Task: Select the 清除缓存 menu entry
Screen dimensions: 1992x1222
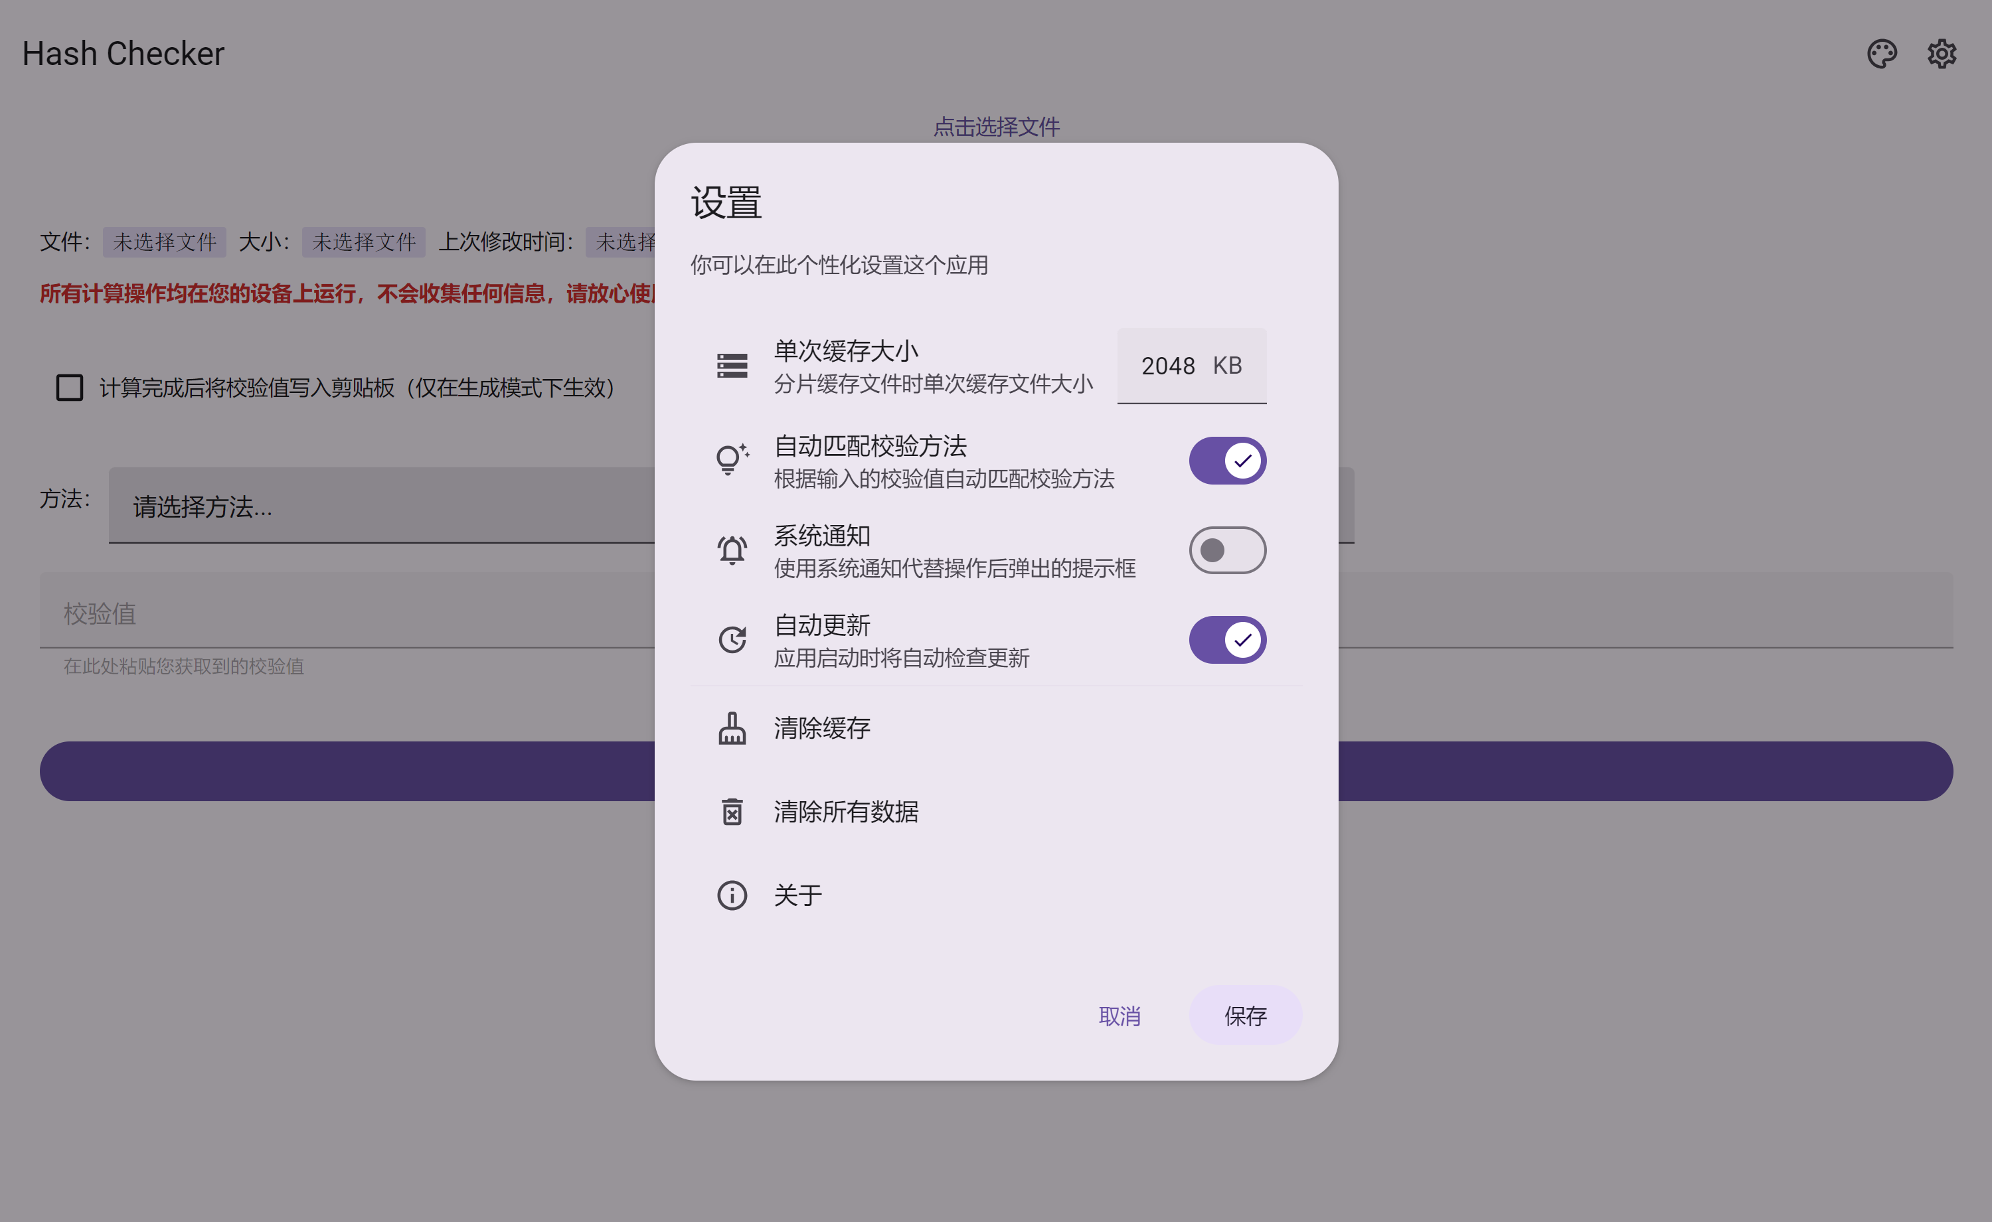Action: 822,728
